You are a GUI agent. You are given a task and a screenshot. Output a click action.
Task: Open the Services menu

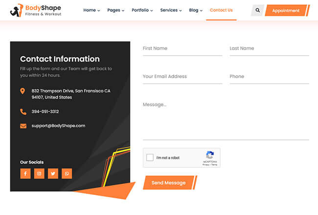tap(171, 10)
